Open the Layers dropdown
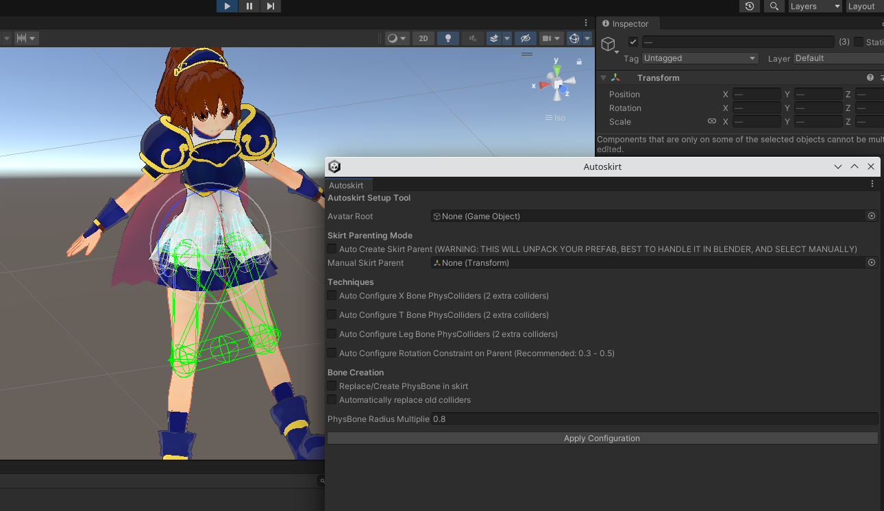 click(x=815, y=6)
